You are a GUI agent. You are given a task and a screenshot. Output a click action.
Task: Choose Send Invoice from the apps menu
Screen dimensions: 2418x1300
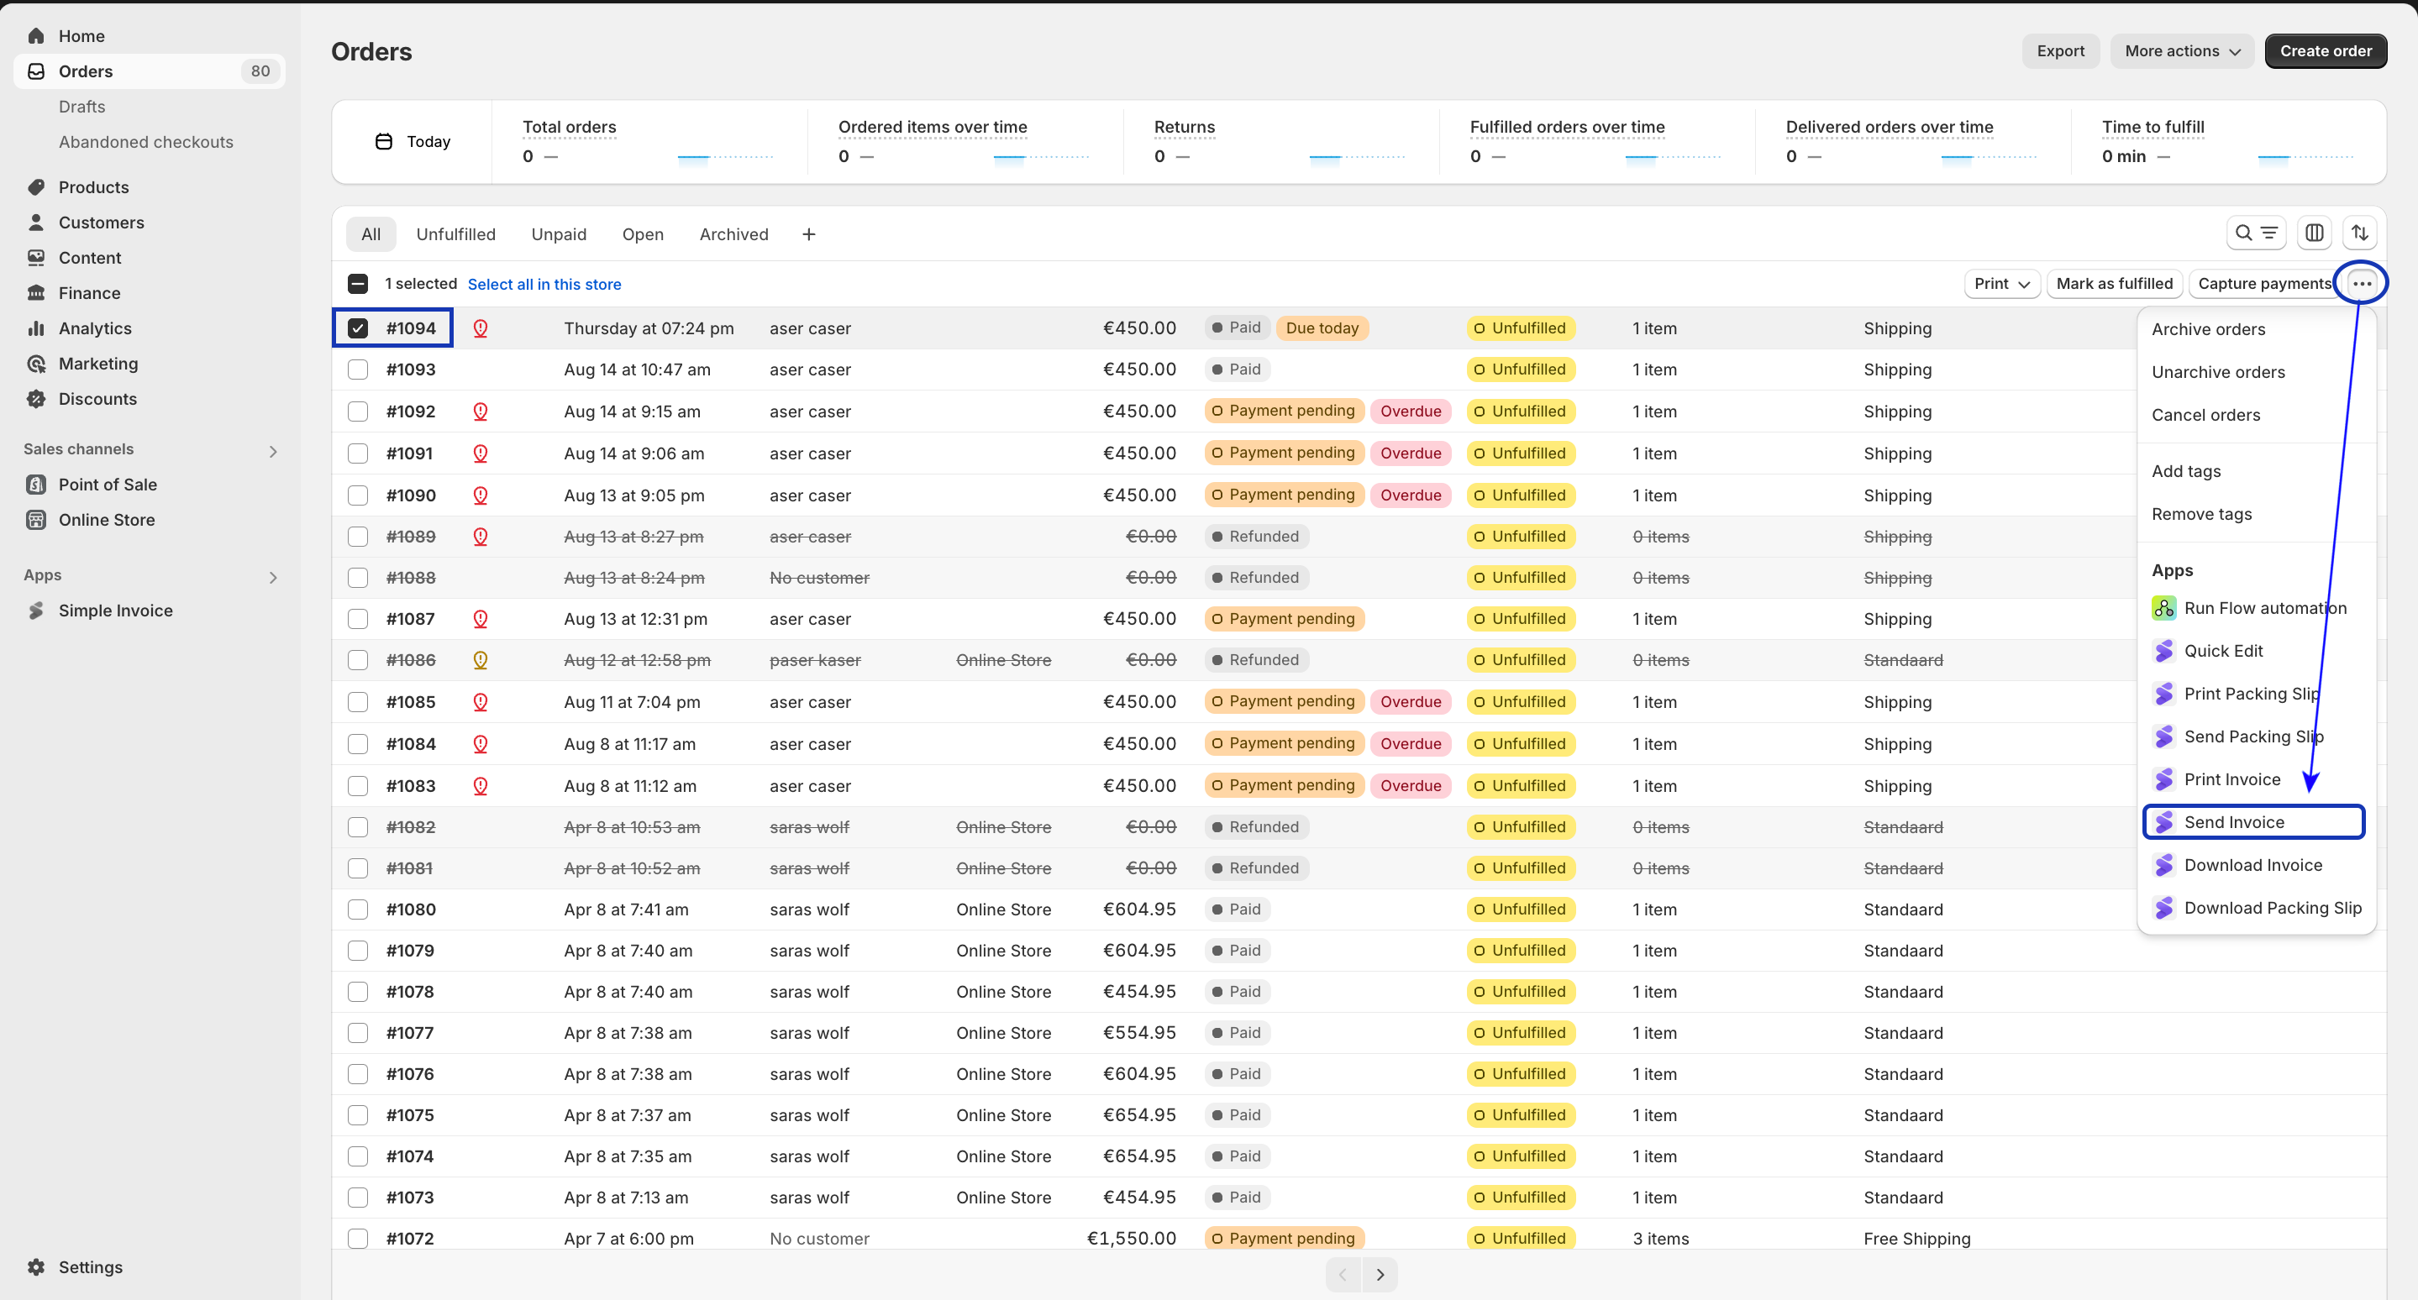pyautogui.click(x=2234, y=821)
